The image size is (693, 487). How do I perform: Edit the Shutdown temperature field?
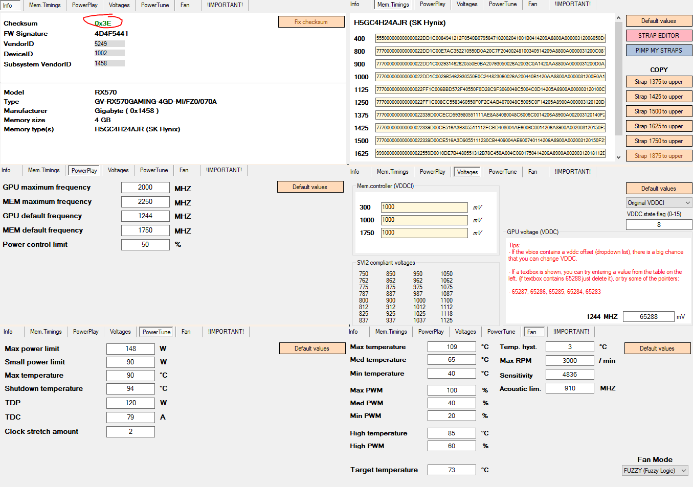[x=130, y=389]
